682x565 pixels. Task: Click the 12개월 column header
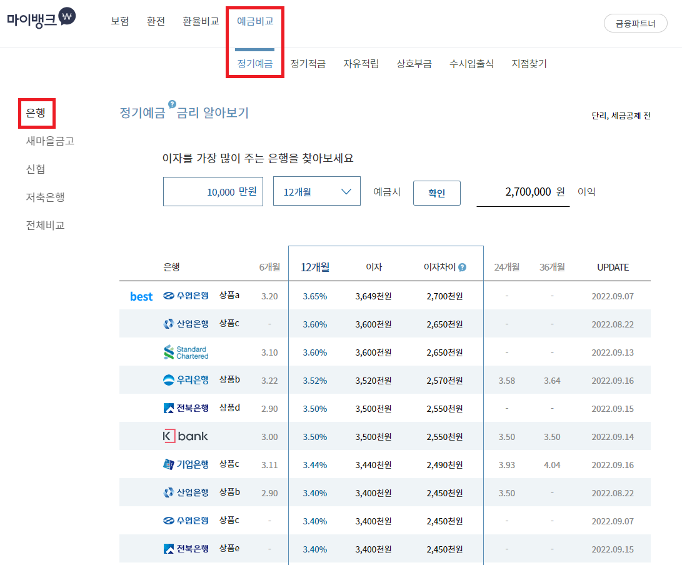point(315,267)
